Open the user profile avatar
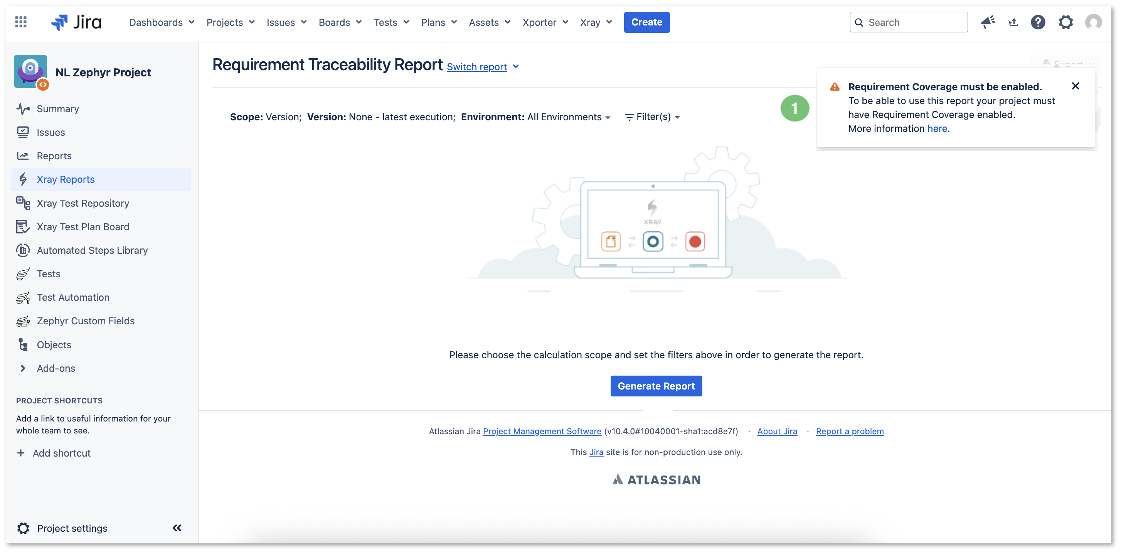 (x=1093, y=22)
